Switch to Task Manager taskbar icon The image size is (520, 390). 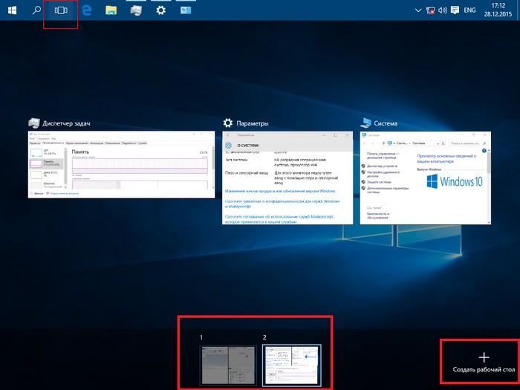[x=136, y=10]
